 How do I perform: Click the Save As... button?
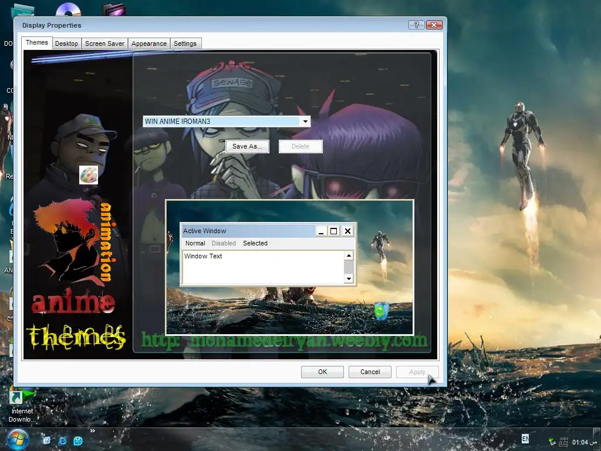tap(247, 146)
